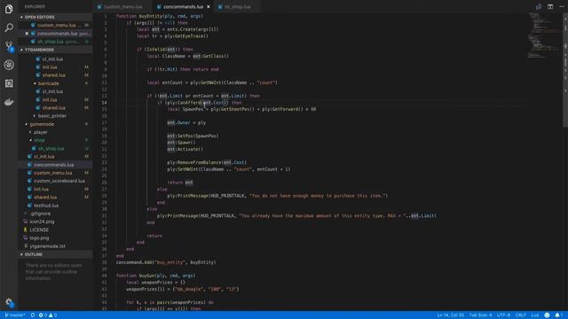
Task: Collapse the YTGAMEMODE folder section
Action: 55,50
